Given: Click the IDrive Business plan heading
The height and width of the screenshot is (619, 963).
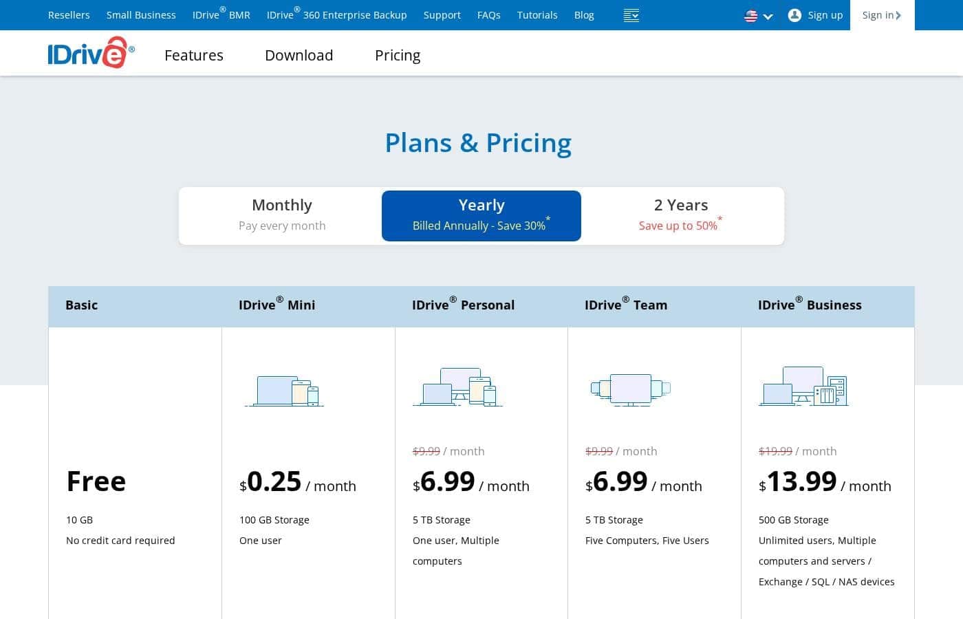Looking at the screenshot, I should (810, 304).
